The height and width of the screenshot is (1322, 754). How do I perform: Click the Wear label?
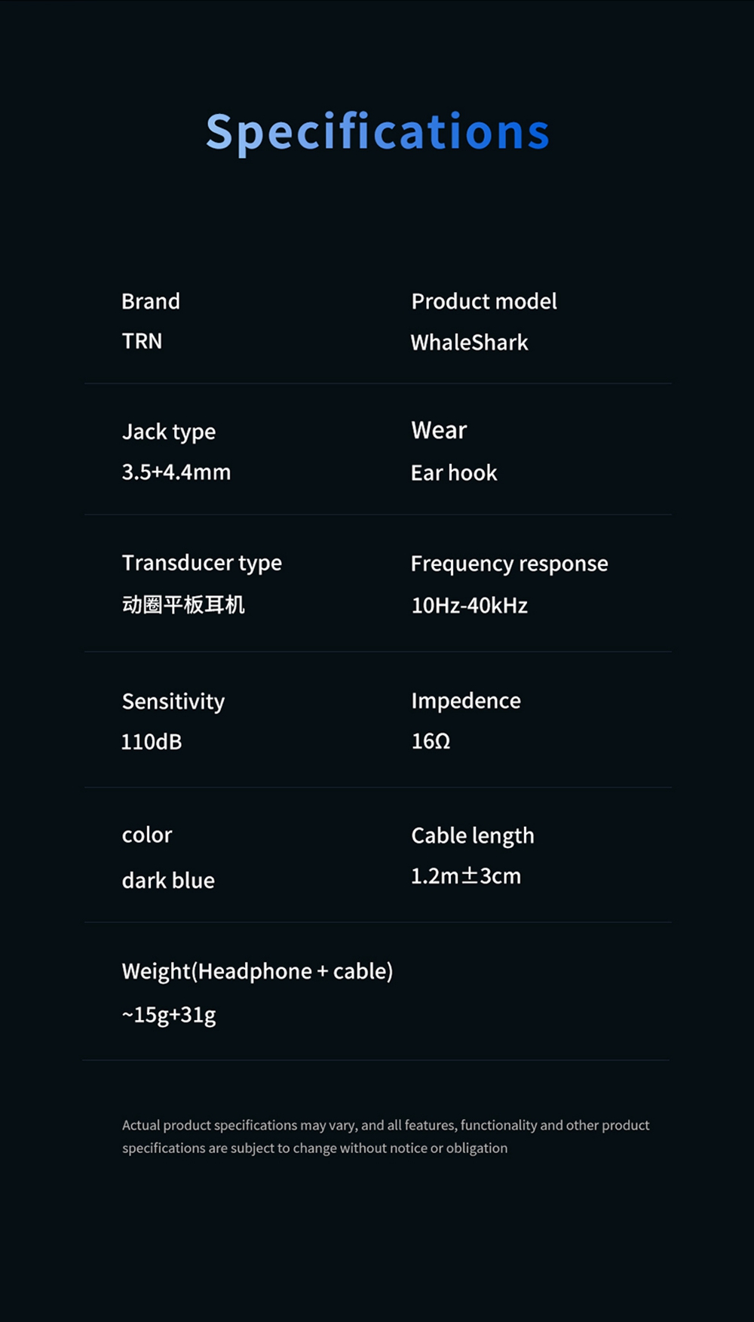439,430
